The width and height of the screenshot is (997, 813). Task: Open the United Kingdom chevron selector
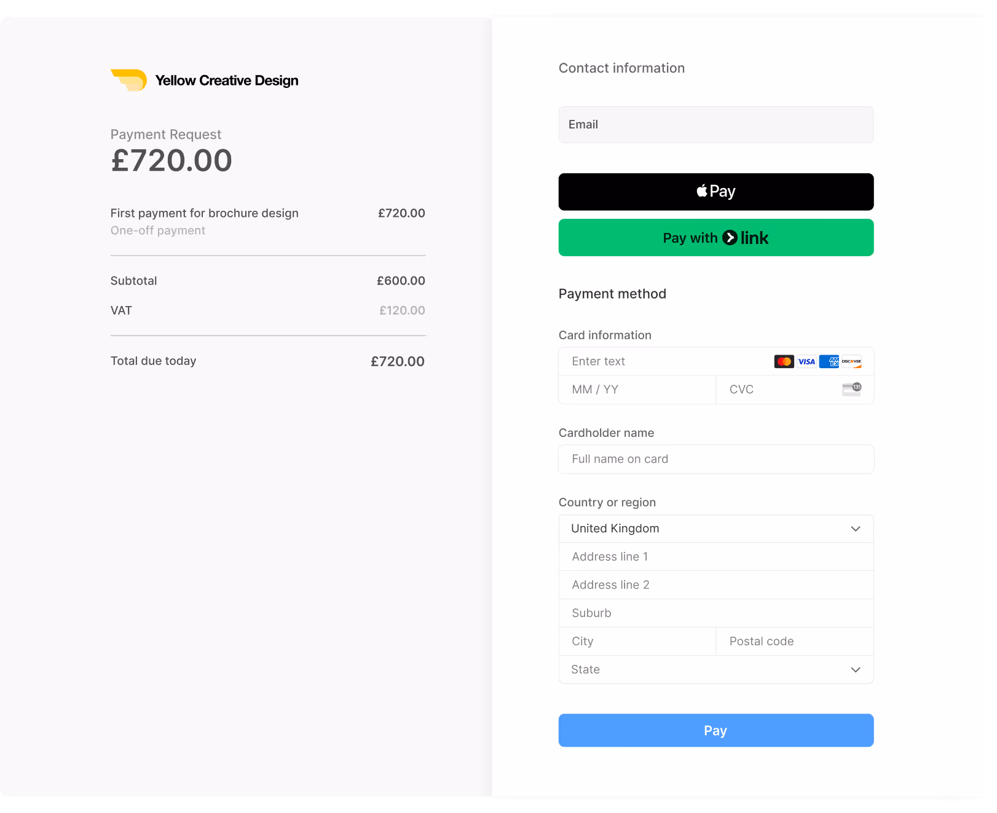click(855, 528)
